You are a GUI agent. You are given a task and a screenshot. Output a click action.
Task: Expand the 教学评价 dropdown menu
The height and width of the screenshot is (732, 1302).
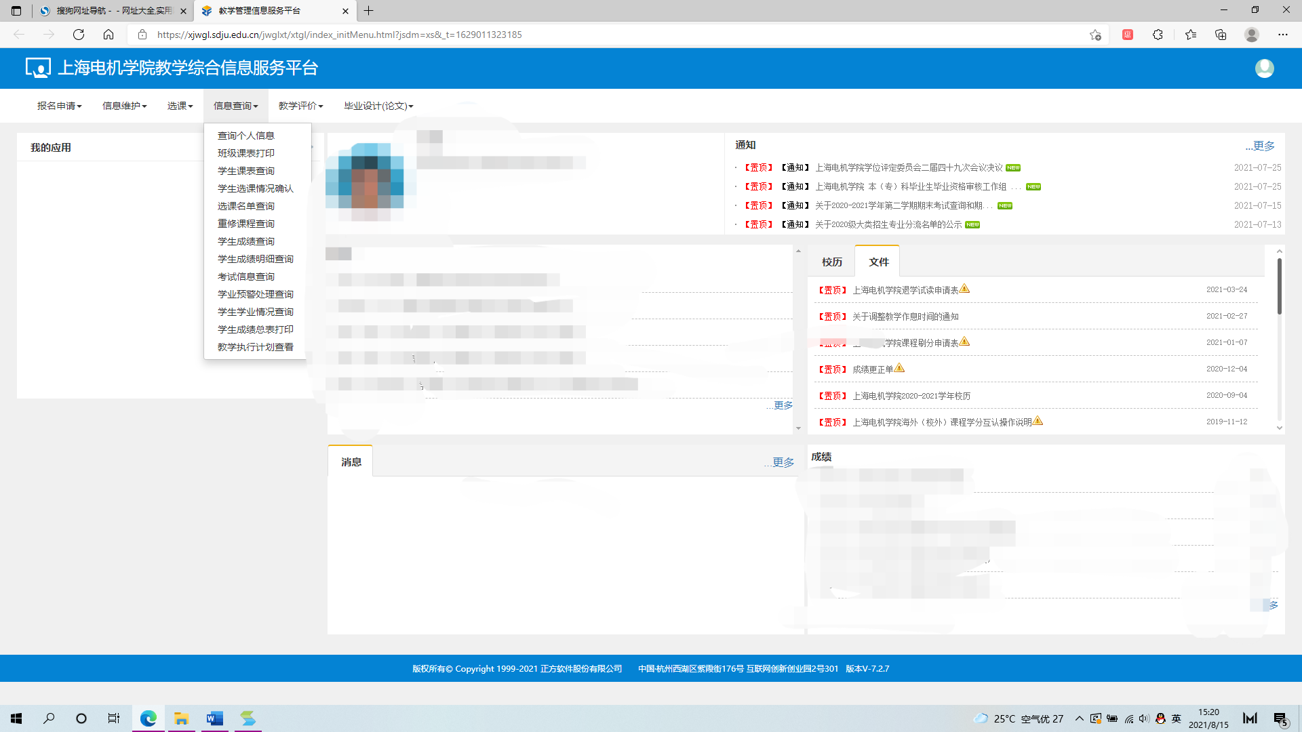click(x=300, y=106)
